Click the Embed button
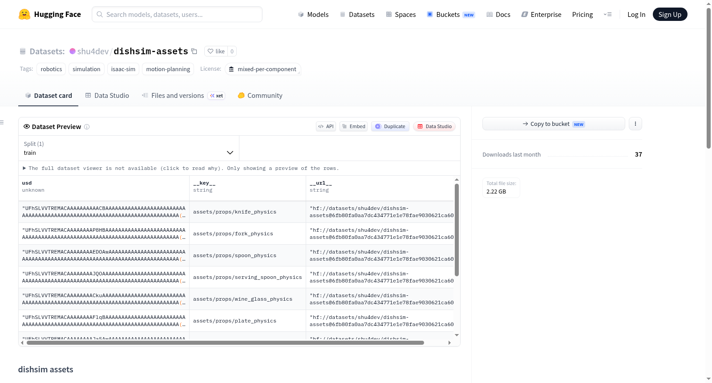Screen dimensions: 712x383 point(354,126)
